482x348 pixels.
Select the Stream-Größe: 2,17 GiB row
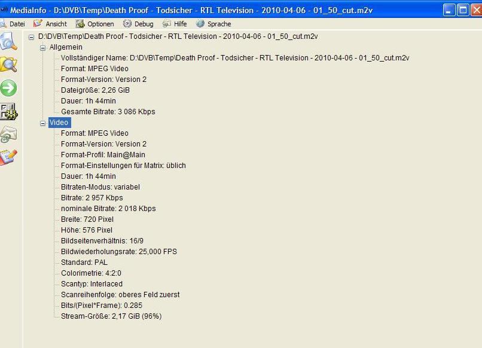(111, 316)
